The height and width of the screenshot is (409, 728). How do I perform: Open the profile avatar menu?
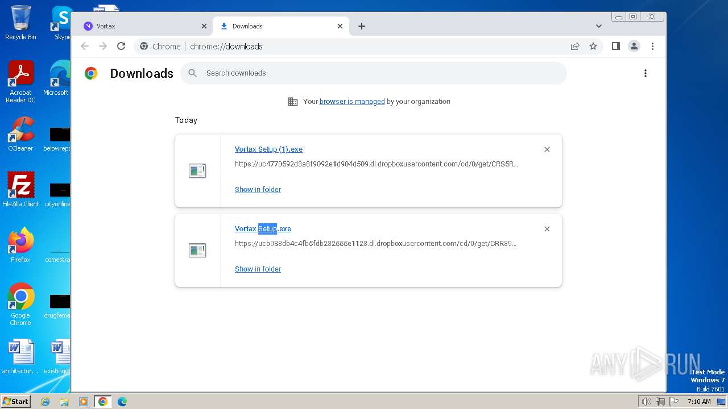pyautogui.click(x=634, y=47)
